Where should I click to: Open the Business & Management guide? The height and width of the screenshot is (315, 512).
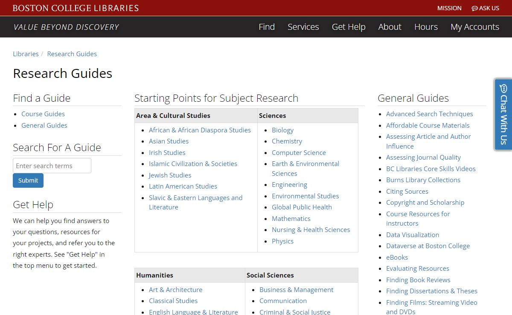(x=296, y=289)
